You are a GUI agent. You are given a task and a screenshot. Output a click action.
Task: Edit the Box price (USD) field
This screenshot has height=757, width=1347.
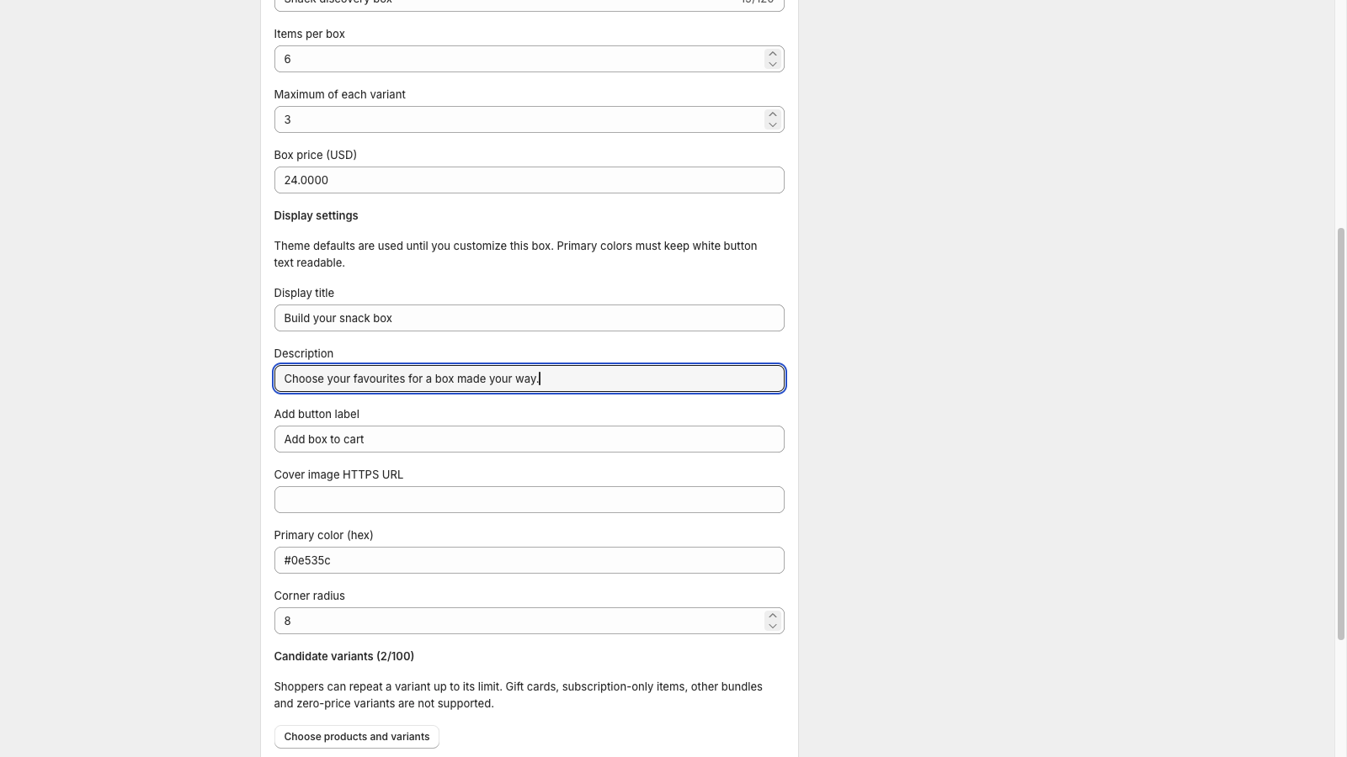(529, 180)
